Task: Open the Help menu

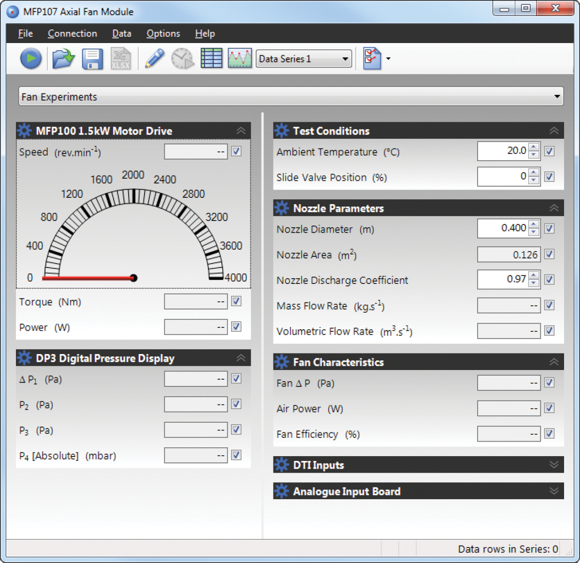Action: pyautogui.click(x=205, y=33)
